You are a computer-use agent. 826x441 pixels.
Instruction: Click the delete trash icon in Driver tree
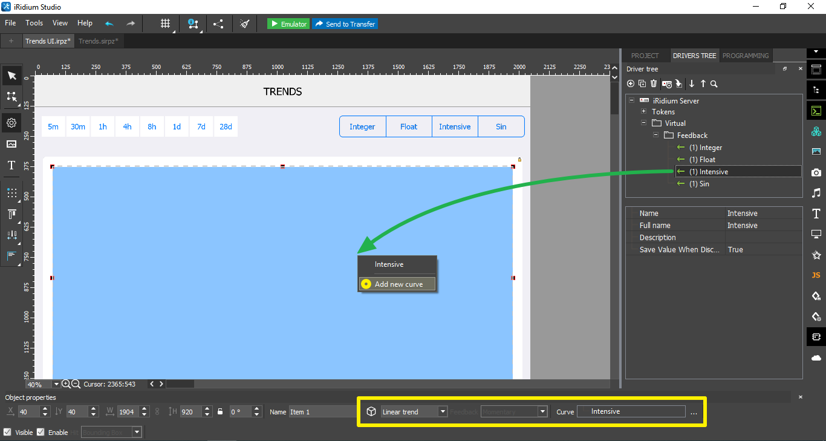[x=654, y=83]
